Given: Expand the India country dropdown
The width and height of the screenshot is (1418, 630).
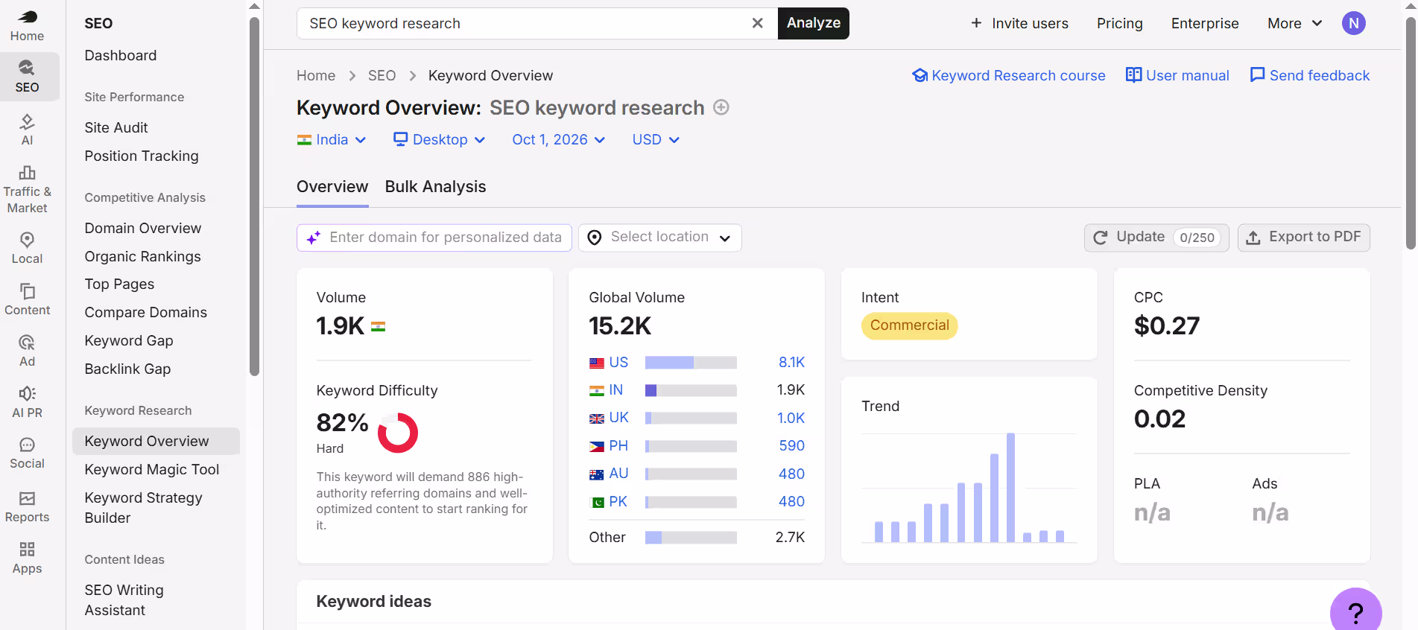Looking at the screenshot, I should pos(332,140).
